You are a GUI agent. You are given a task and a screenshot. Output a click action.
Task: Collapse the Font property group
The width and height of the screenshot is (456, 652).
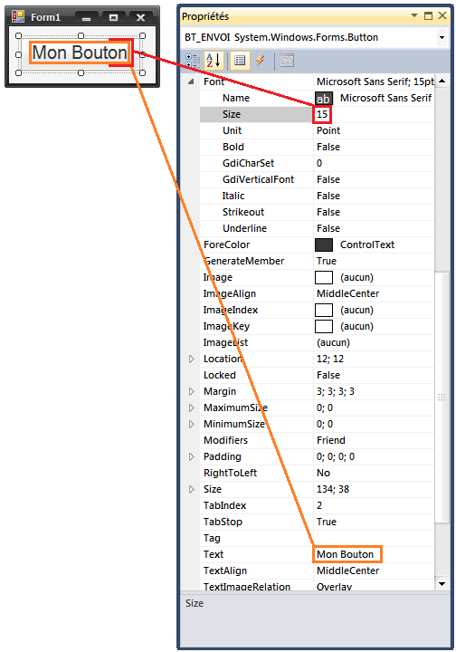pos(191,81)
